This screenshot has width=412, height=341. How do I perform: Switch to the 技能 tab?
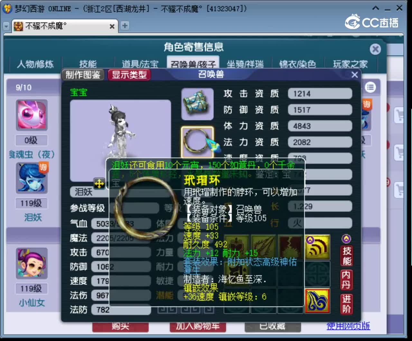point(88,64)
